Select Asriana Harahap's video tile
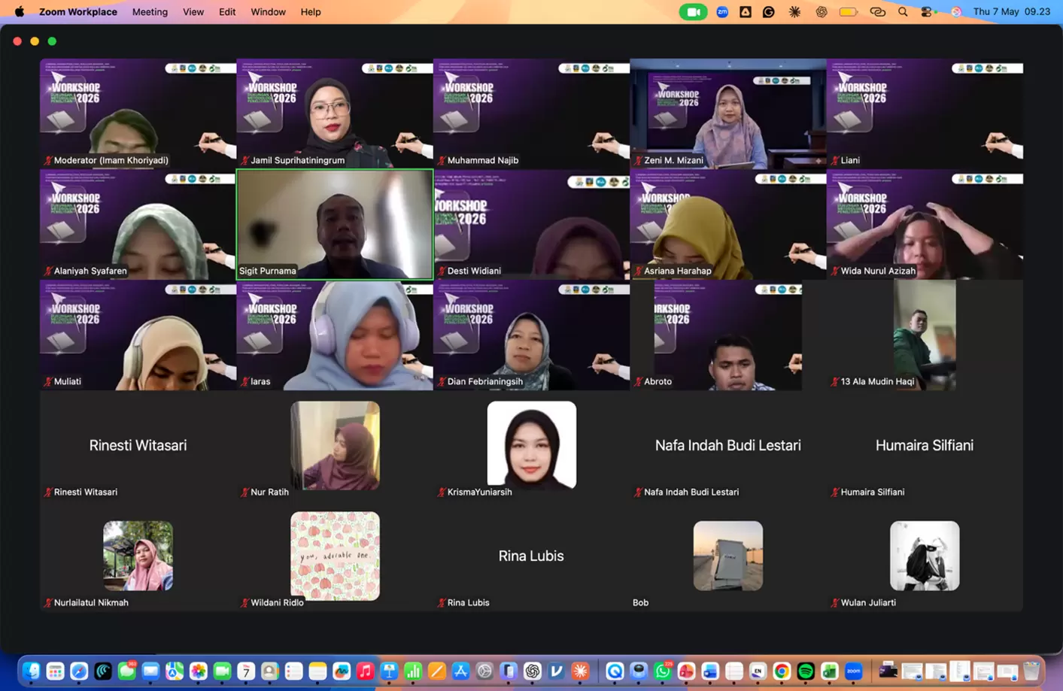 [728, 224]
